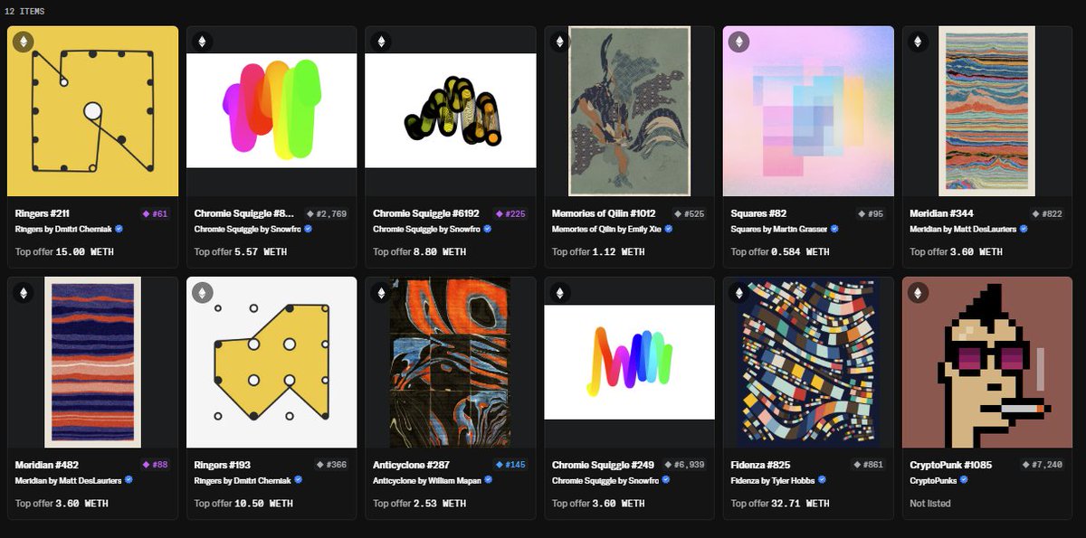Screen dimensions: 1086x538
Task: Click the Ethereum icon on Chromie Squiggle ranked #2,769
Action: (x=201, y=42)
